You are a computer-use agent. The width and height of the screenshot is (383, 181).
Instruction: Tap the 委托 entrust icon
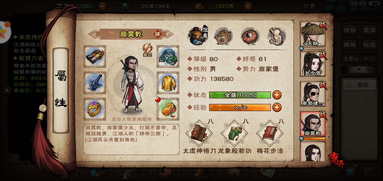coord(148,50)
